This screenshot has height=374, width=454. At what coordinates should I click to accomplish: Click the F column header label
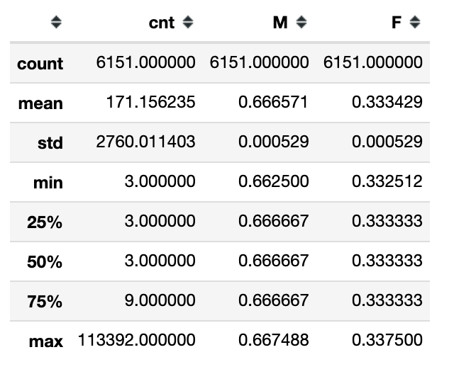click(x=396, y=23)
